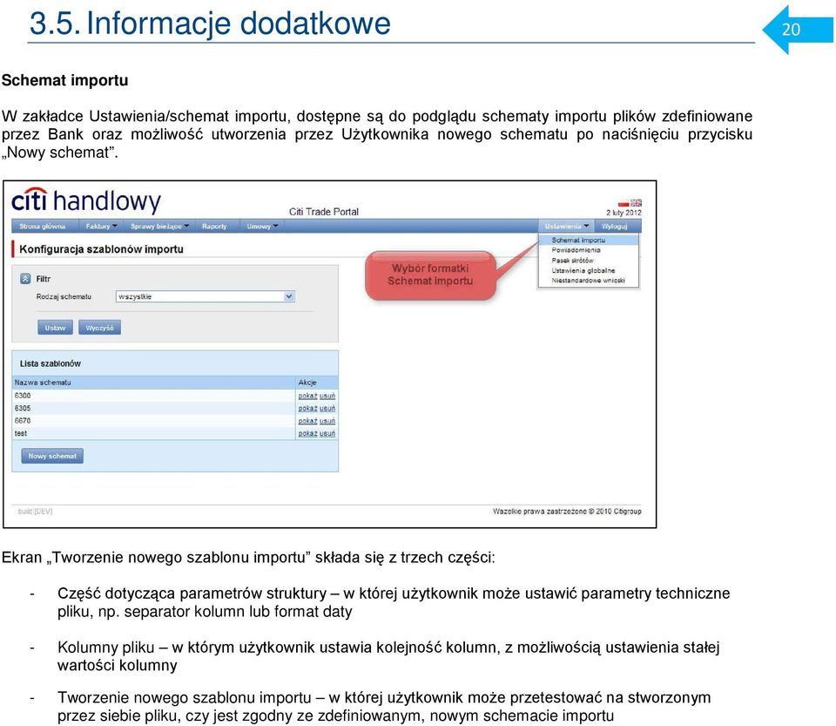This screenshot has height=726, width=836.
Task: Open the Raporty menu item
Action: (214, 227)
